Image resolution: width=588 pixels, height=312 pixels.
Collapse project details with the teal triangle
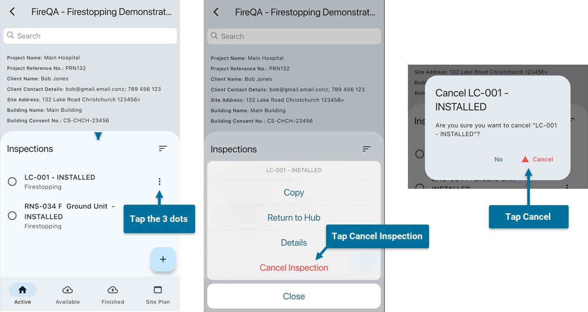point(98,136)
